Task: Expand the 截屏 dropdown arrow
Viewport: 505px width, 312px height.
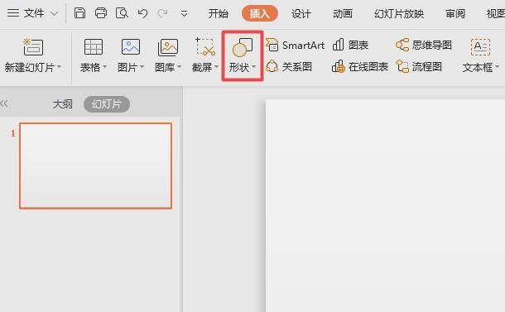Action: [216, 67]
